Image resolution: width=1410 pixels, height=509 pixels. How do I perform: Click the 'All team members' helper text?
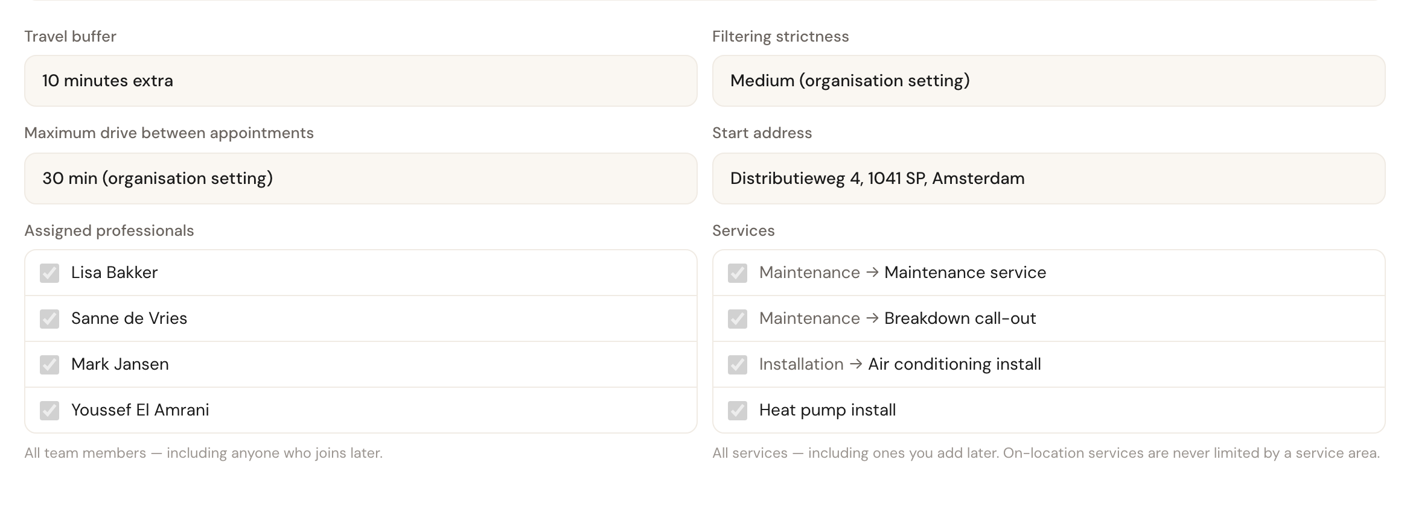pos(203,453)
